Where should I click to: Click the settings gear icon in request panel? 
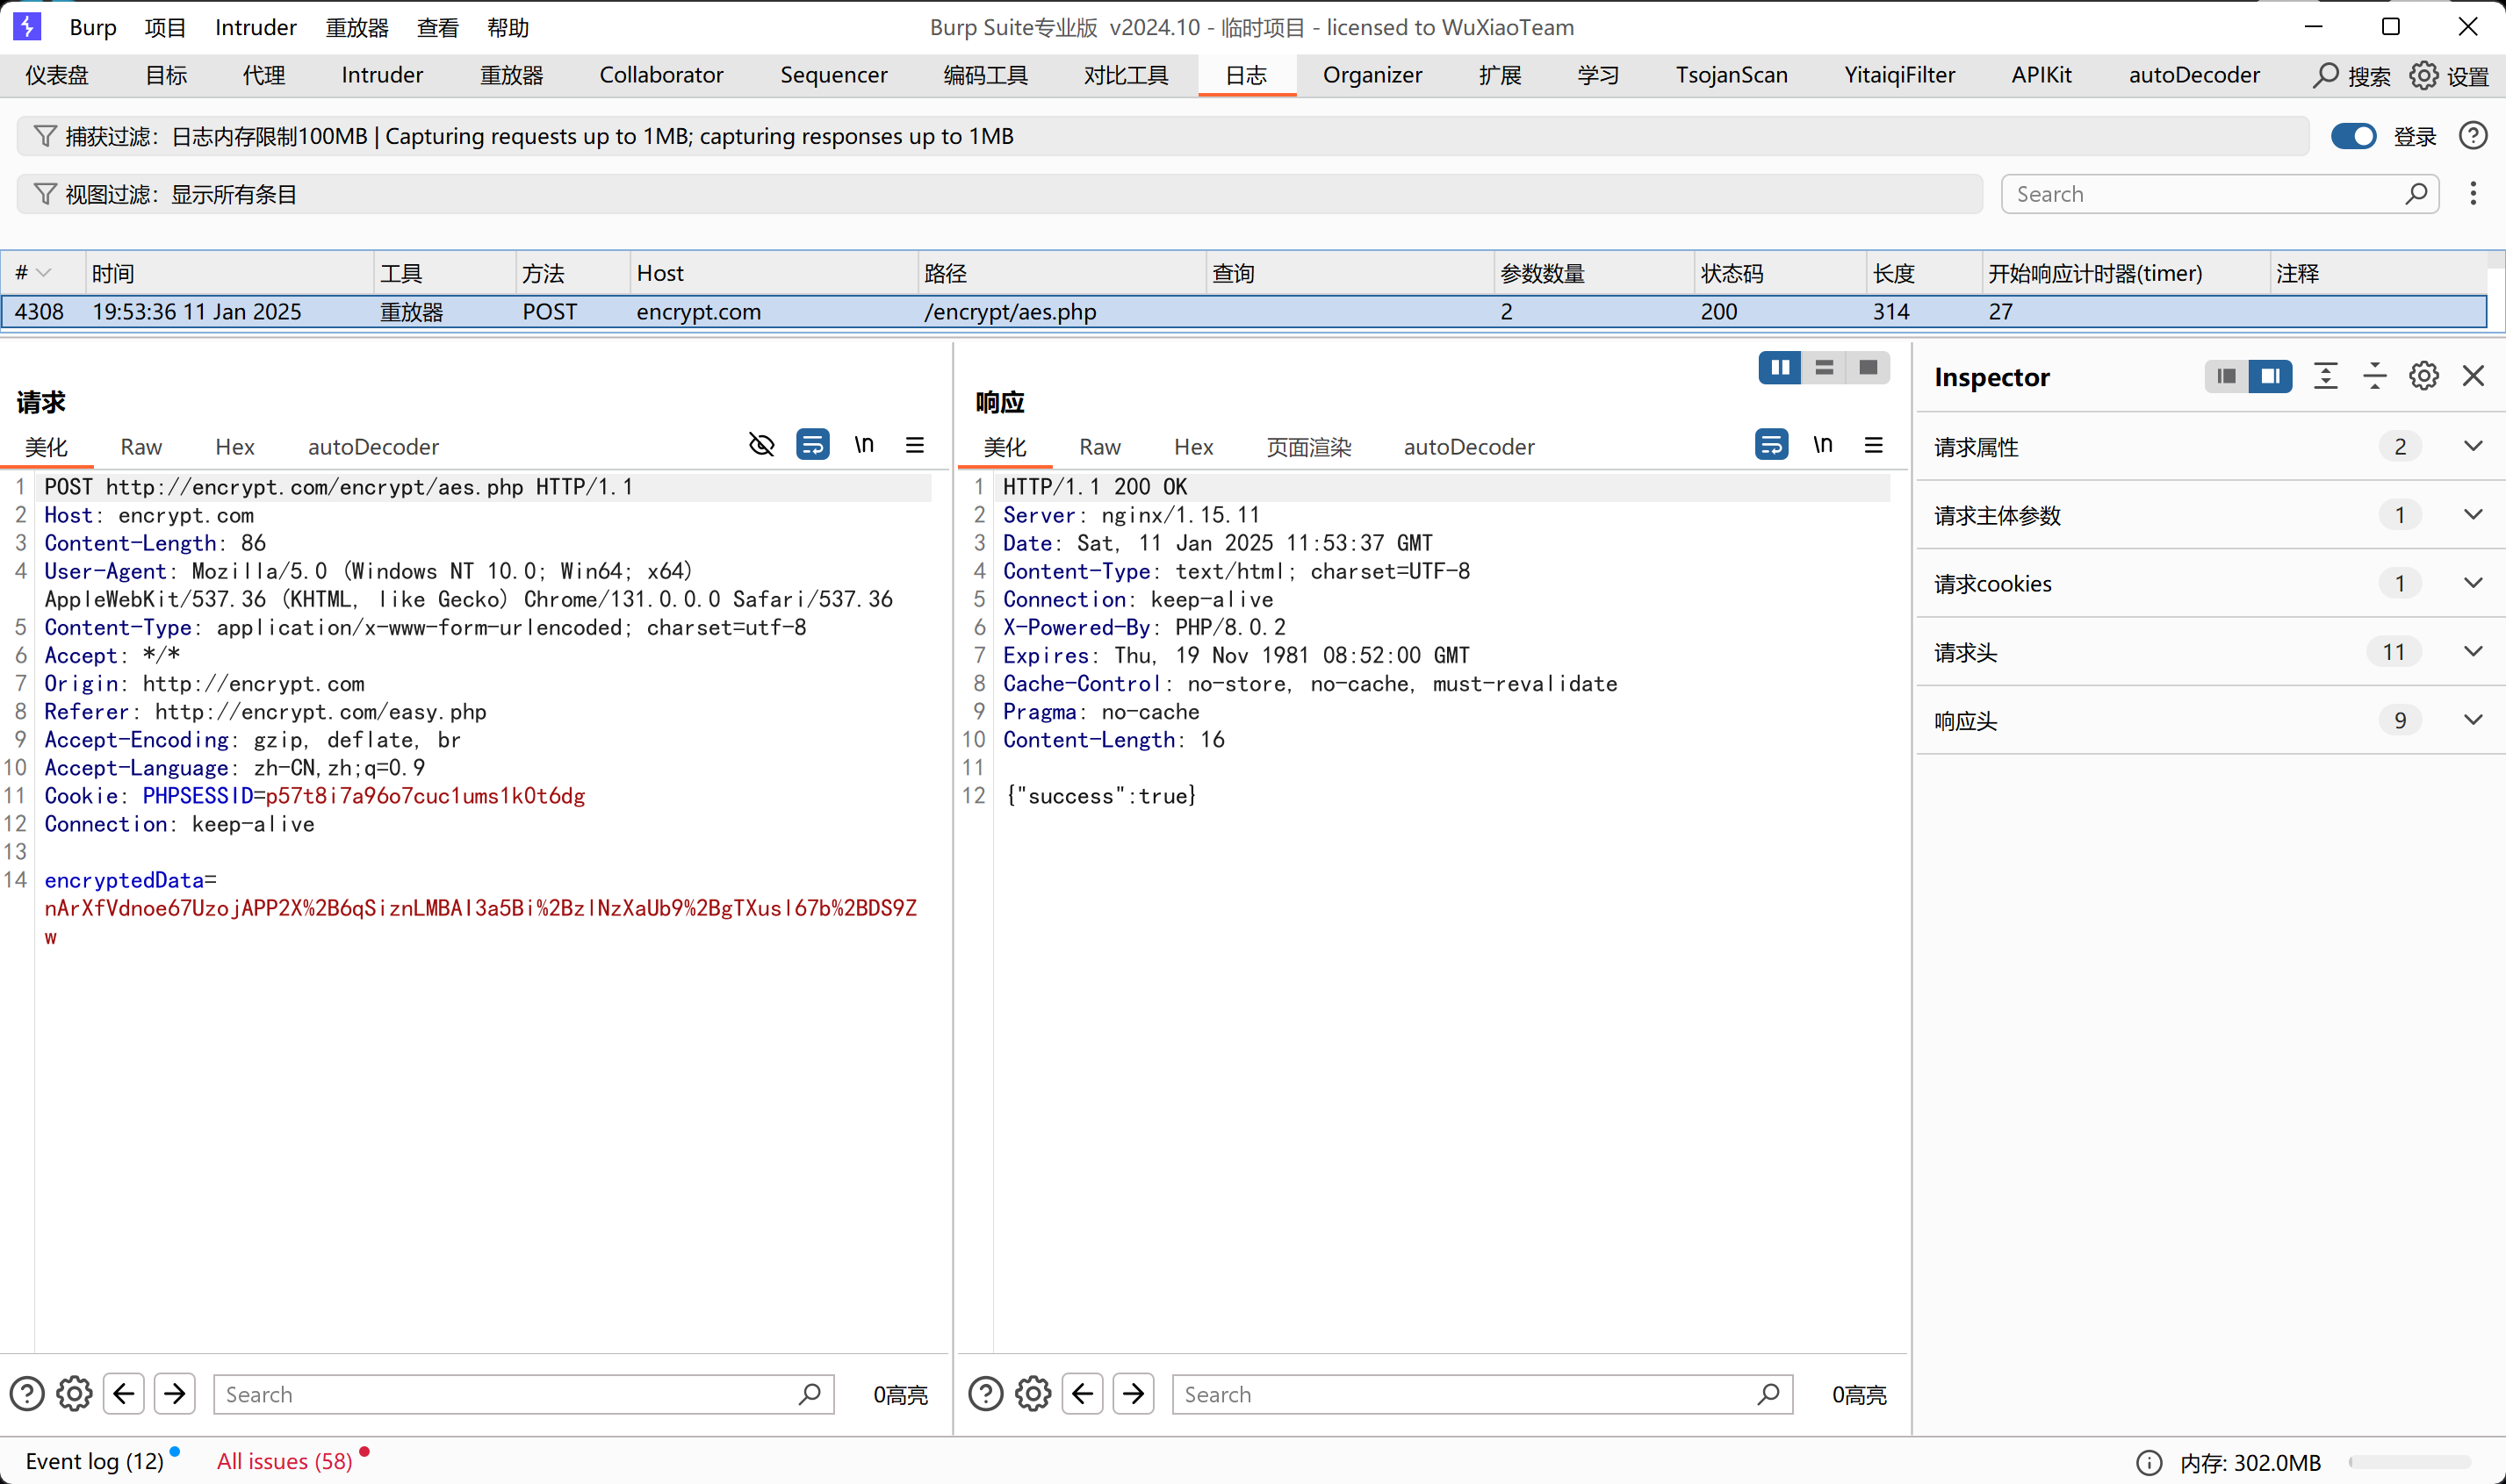(x=75, y=1394)
